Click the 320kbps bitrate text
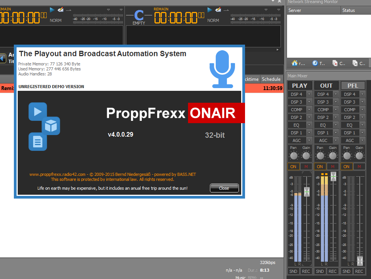371x279 pixels. pos(268,262)
